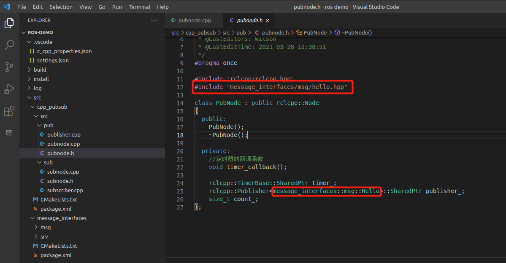Screen dimensions: 506x263
Task: Click line number 20 in the gutter
Action: [180, 151]
